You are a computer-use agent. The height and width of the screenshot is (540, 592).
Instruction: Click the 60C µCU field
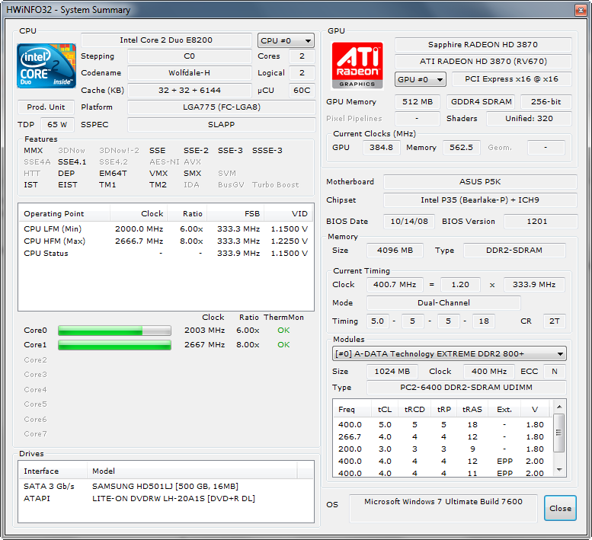[302, 90]
